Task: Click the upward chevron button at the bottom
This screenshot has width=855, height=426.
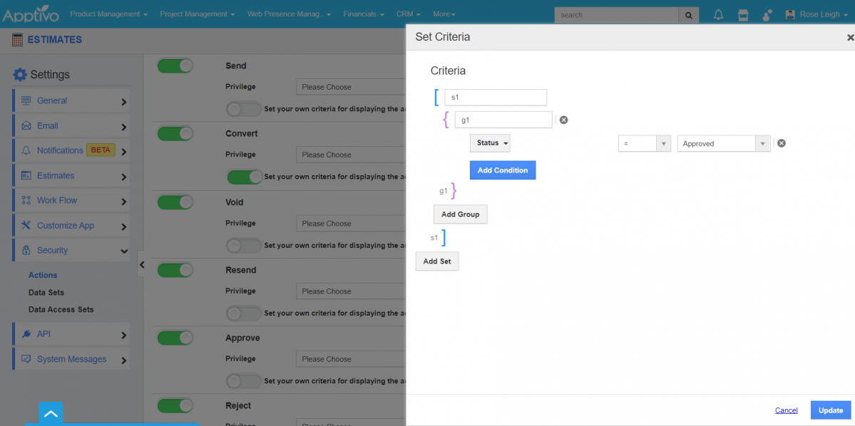Action: click(51, 413)
